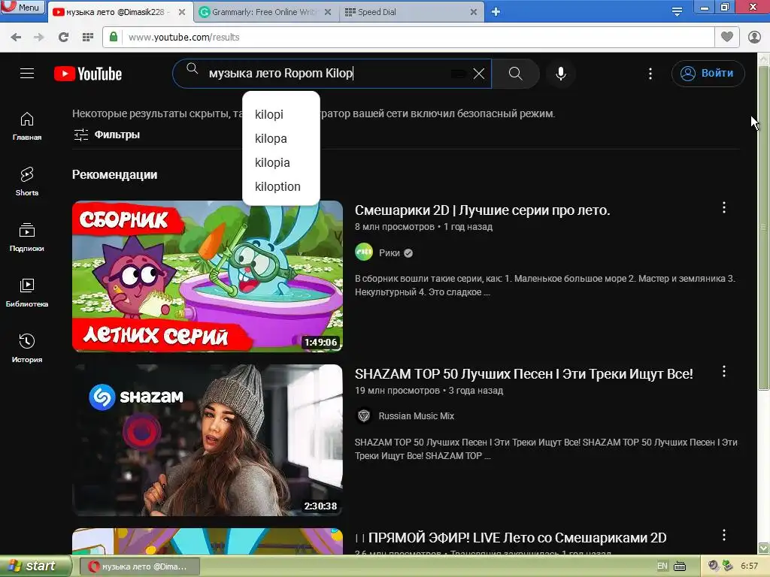The image size is (770, 577).
Task: Open the Speed Dial grid icon
Action: [x=88, y=38]
